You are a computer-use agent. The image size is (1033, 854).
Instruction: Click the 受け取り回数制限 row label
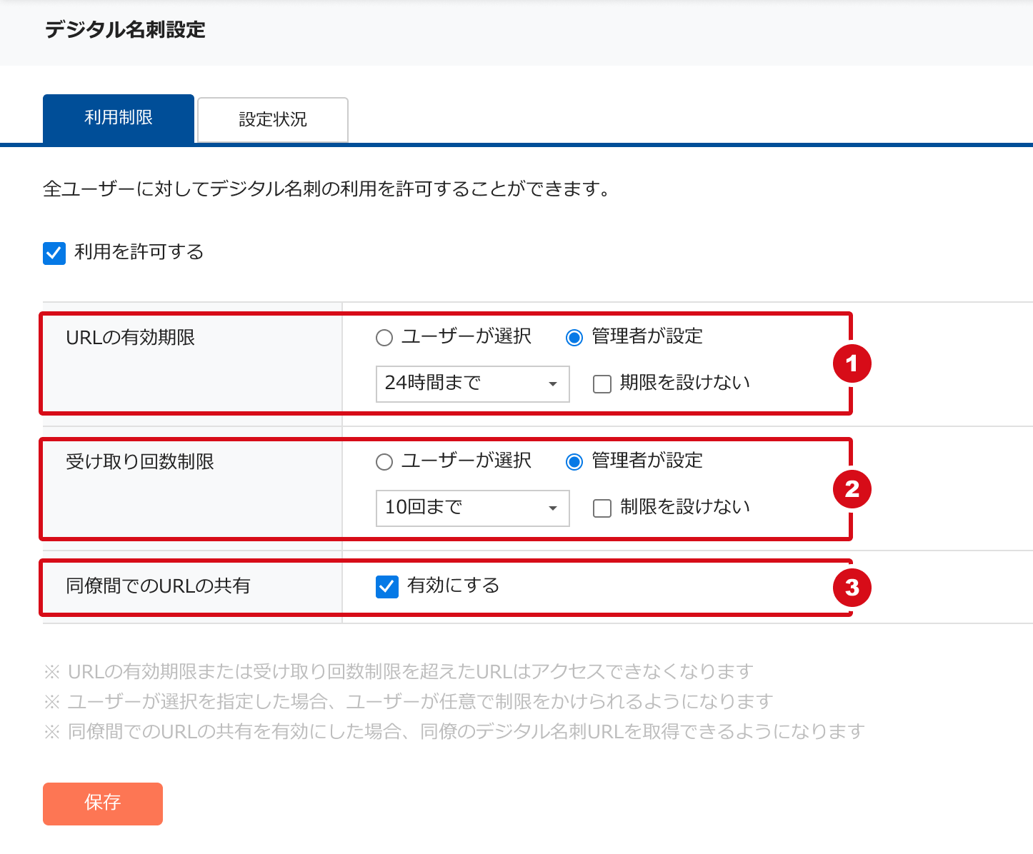click(x=140, y=461)
